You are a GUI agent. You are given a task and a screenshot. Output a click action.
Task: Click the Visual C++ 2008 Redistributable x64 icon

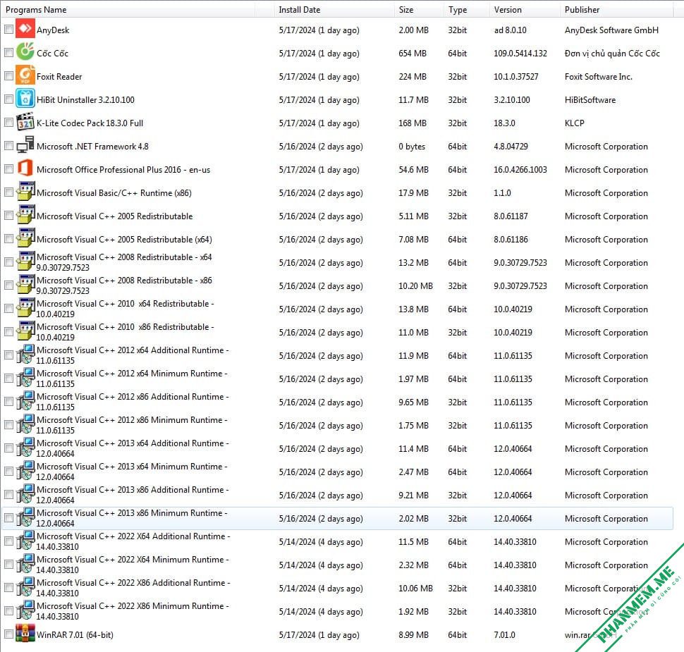coord(25,262)
